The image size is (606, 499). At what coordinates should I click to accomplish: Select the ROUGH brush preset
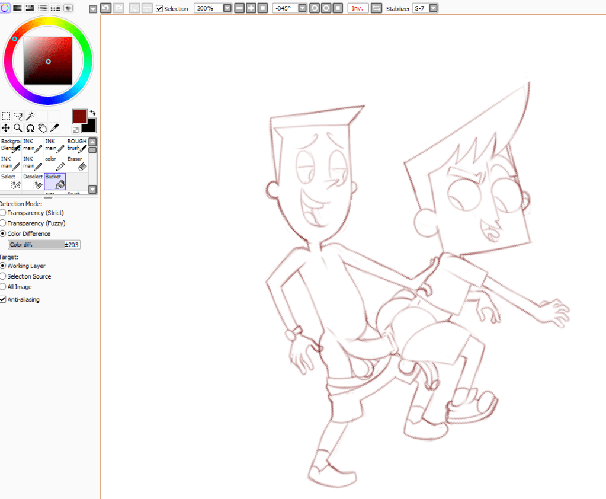click(77, 146)
